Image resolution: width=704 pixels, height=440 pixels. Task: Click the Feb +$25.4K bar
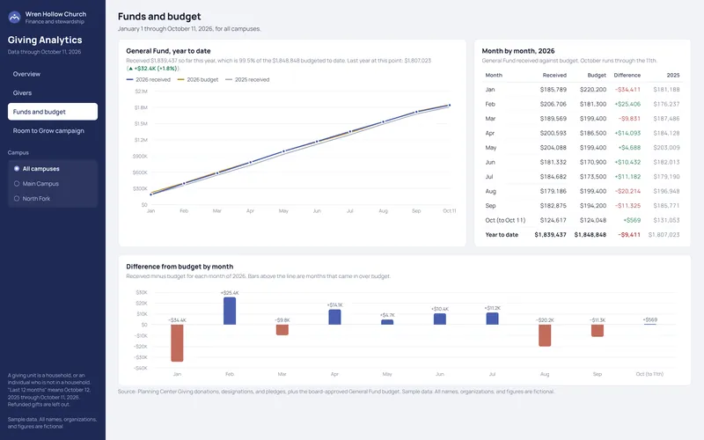click(x=230, y=311)
